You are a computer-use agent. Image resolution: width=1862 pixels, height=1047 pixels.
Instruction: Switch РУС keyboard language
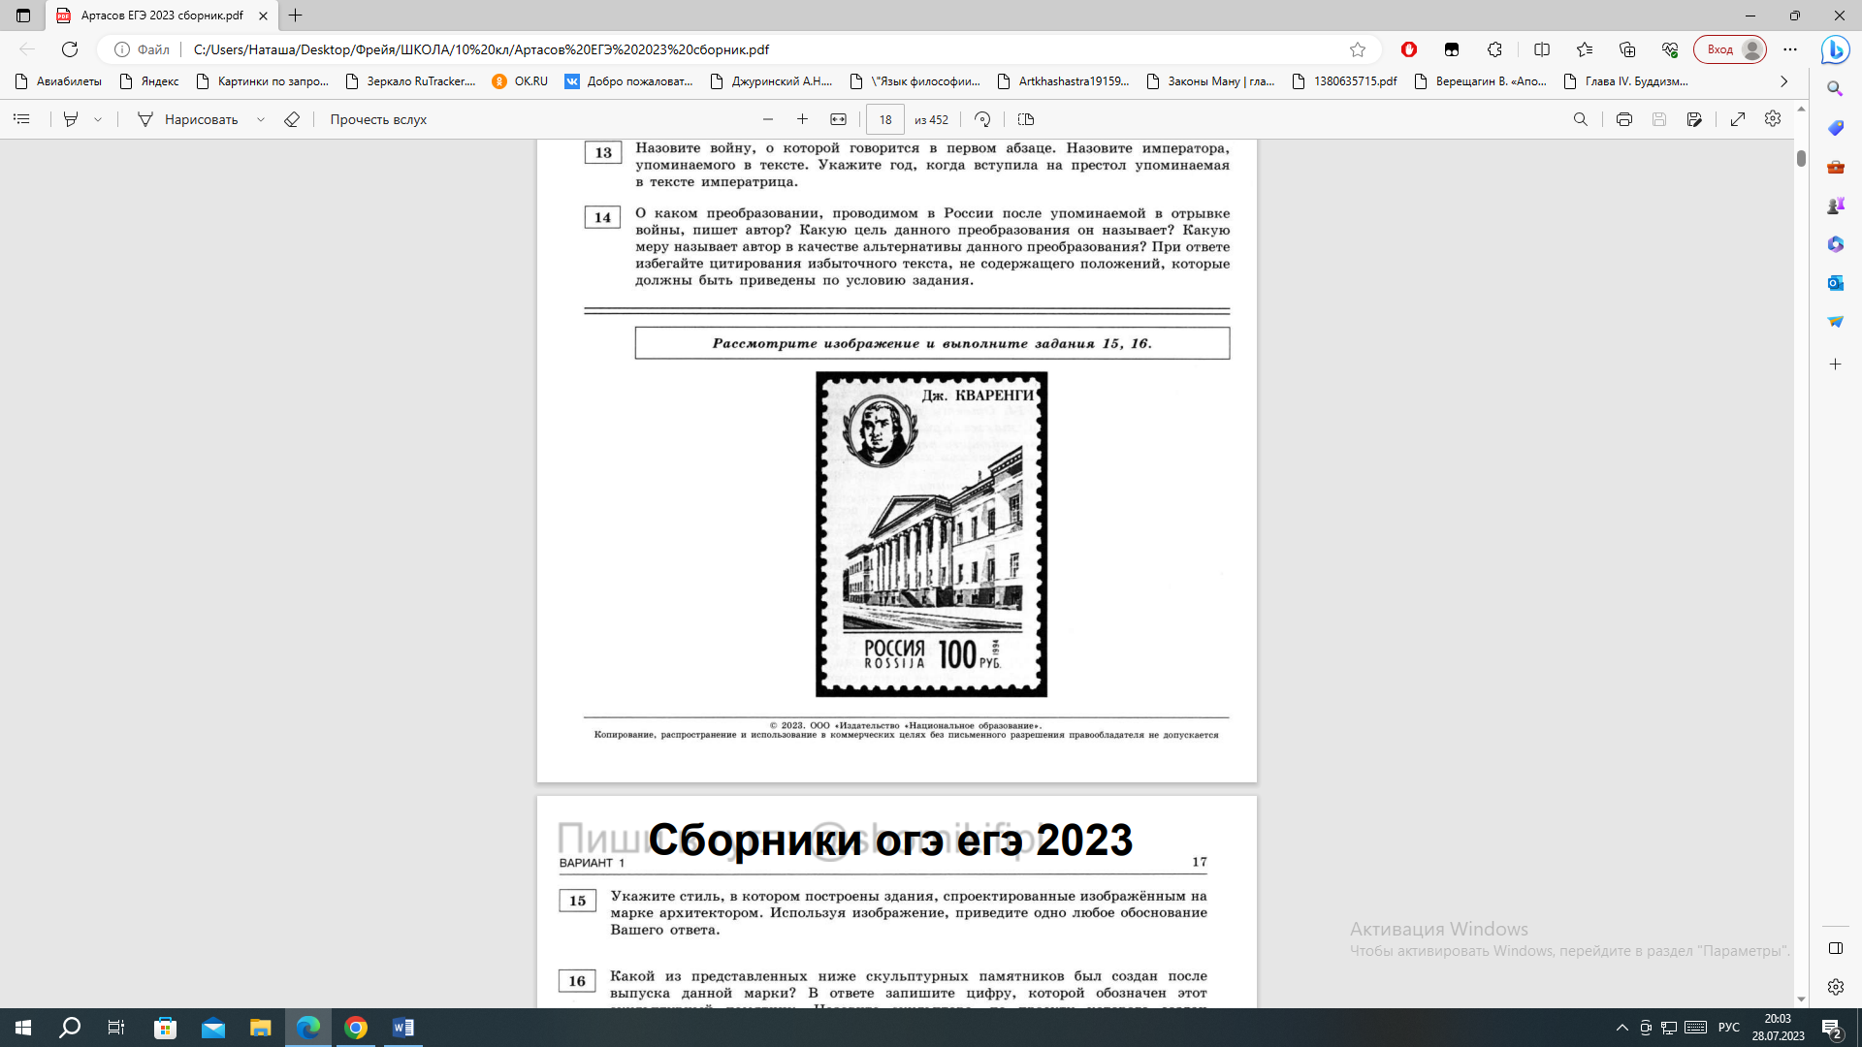pyautogui.click(x=1729, y=1028)
